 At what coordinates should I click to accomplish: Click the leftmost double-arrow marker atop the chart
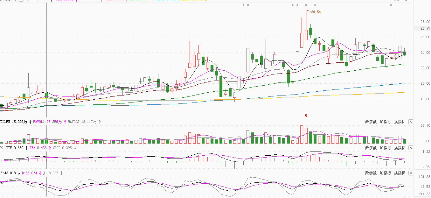pos(244,5)
